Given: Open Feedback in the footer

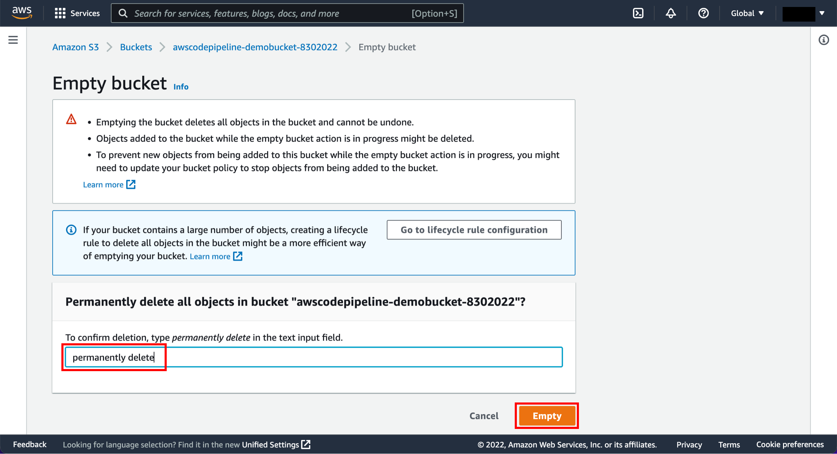Looking at the screenshot, I should 30,444.
